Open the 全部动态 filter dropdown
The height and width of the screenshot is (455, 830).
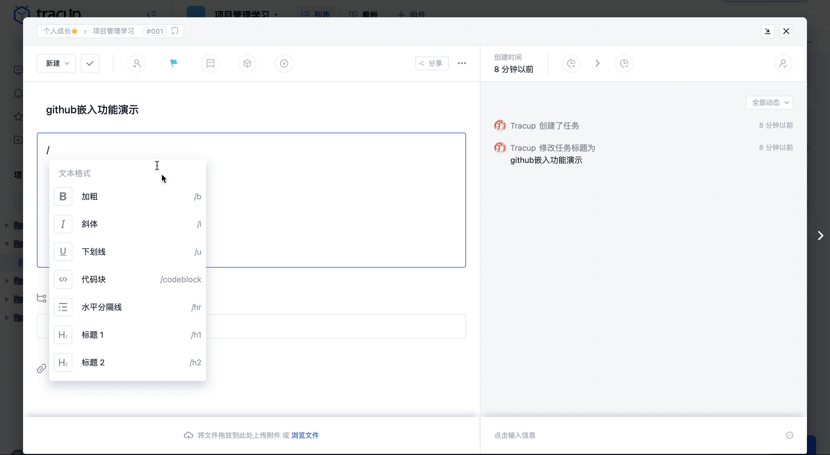(769, 102)
